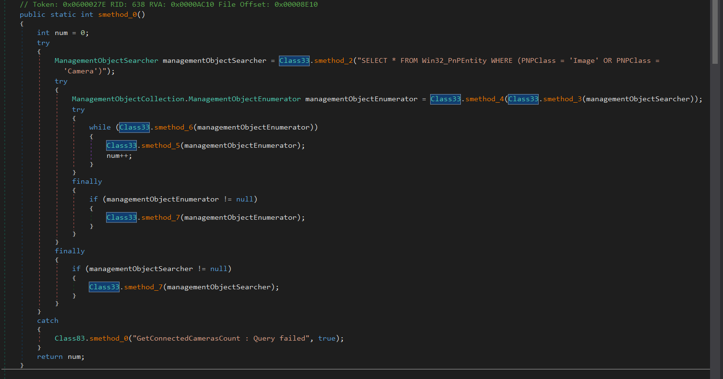Click the smethod_3 method call
Image resolution: width=723 pixels, height=379 pixels.
point(562,99)
